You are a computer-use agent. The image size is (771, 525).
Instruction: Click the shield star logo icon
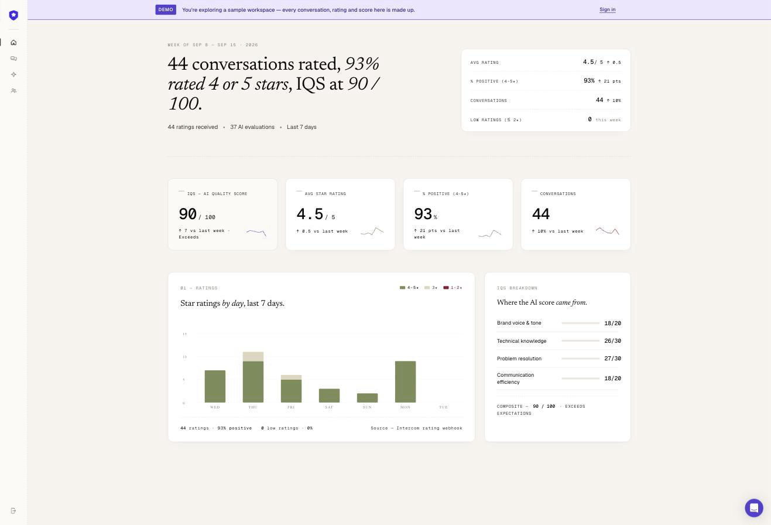[x=13, y=15]
